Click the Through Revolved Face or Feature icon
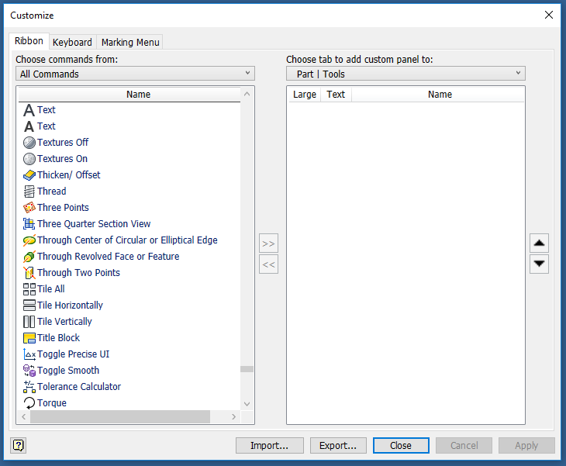Screen dimensions: 566x466 pyautogui.click(x=29, y=257)
